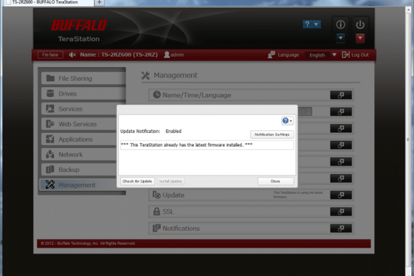Click the Web Services sidebar icon

coord(50,124)
